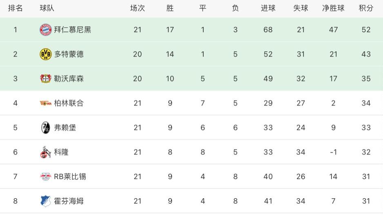The height and width of the screenshot is (215, 383).
Task: Click the RB Leipzig bull logo
Action: coord(46,177)
